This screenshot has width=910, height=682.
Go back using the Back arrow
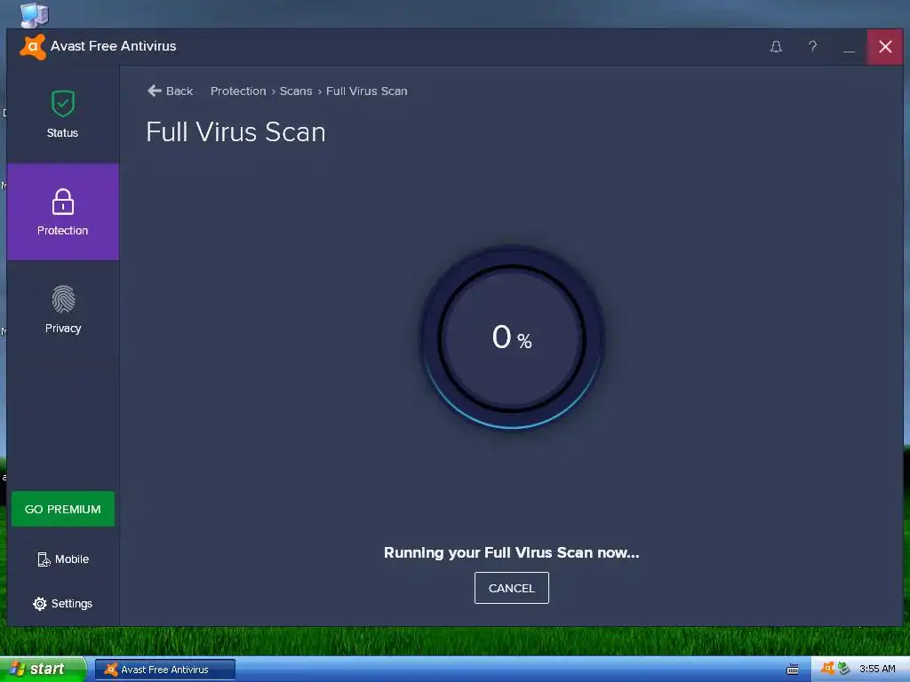tap(170, 91)
